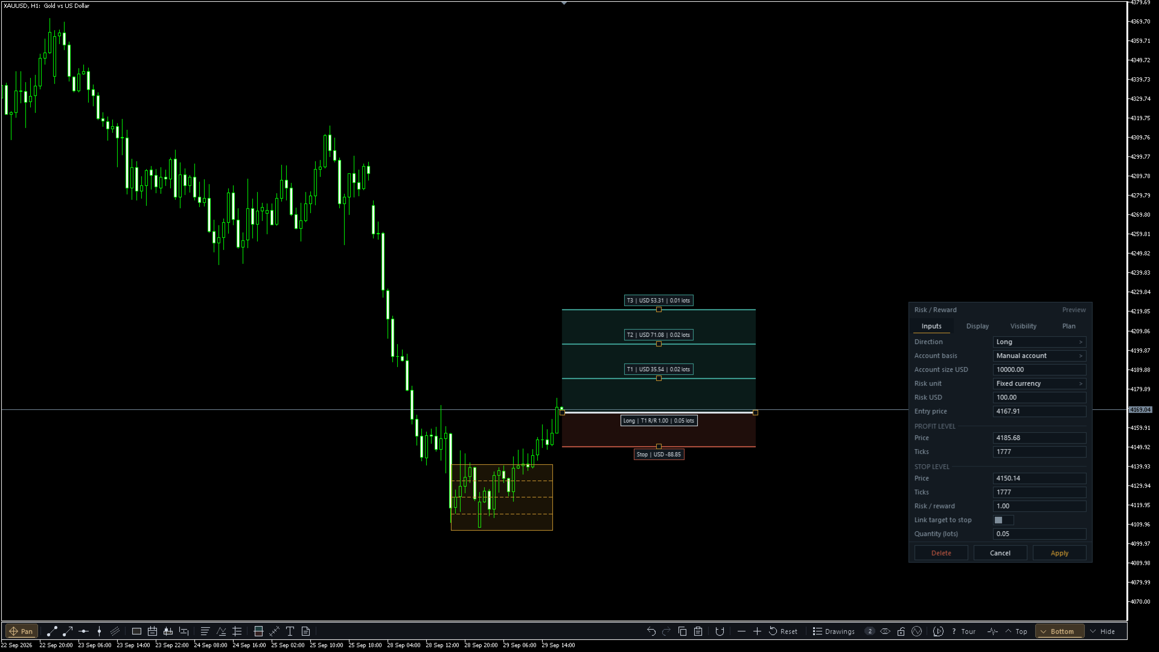Open the Plan tab
1159x652 pixels.
pos(1068,326)
